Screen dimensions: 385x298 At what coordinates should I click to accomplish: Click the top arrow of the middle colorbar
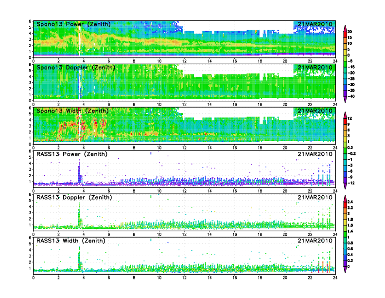pos(345,114)
